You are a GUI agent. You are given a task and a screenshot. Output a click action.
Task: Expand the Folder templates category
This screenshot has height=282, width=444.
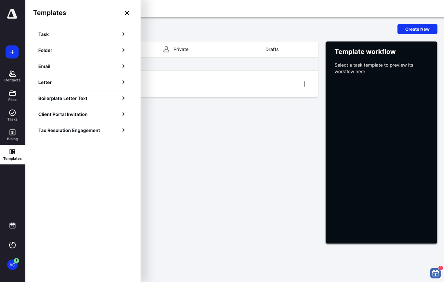(x=82, y=50)
